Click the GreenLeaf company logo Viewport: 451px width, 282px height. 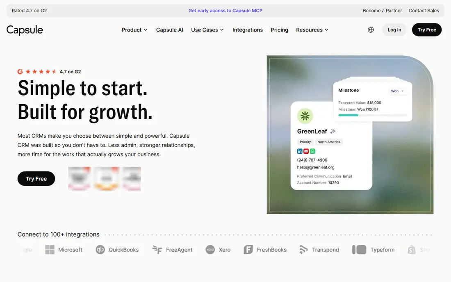tap(305, 116)
